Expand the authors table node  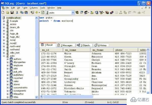pos(8,59)
